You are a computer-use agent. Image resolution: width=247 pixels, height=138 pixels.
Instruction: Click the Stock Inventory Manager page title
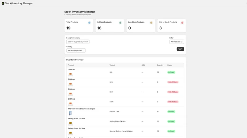click(80, 12)
